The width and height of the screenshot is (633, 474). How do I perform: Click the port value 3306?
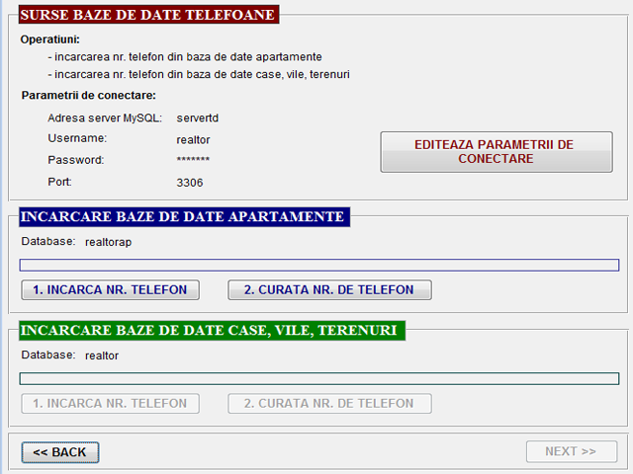click(x=189, y=183)
